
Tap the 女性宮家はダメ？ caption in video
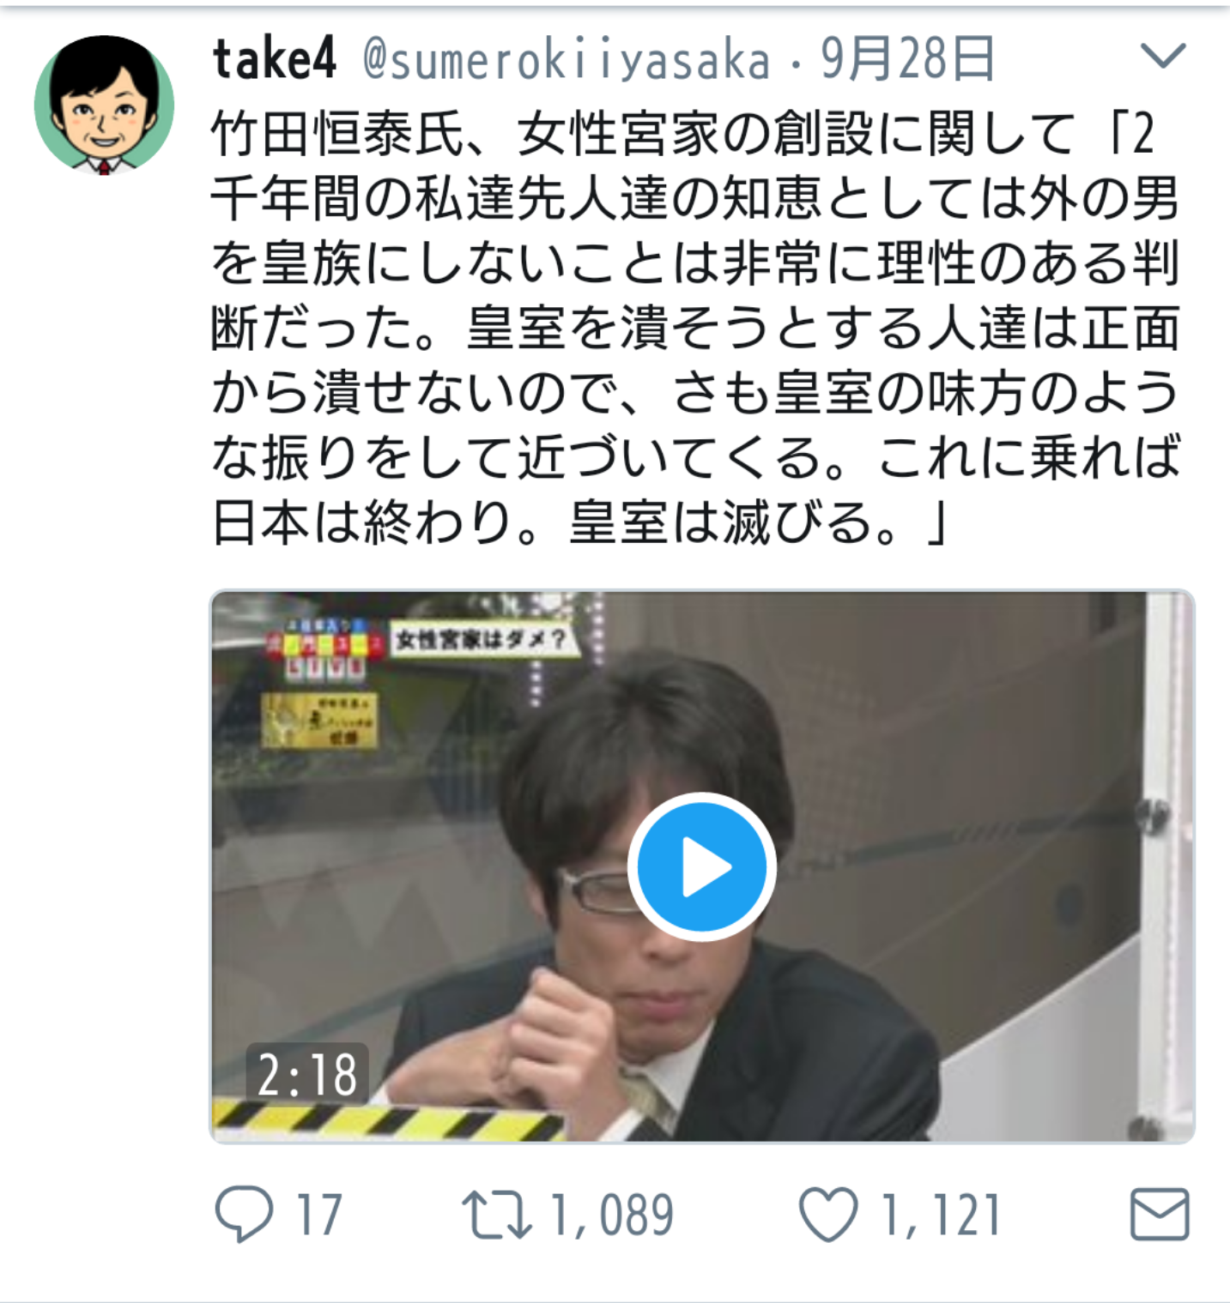click(482, 640)
